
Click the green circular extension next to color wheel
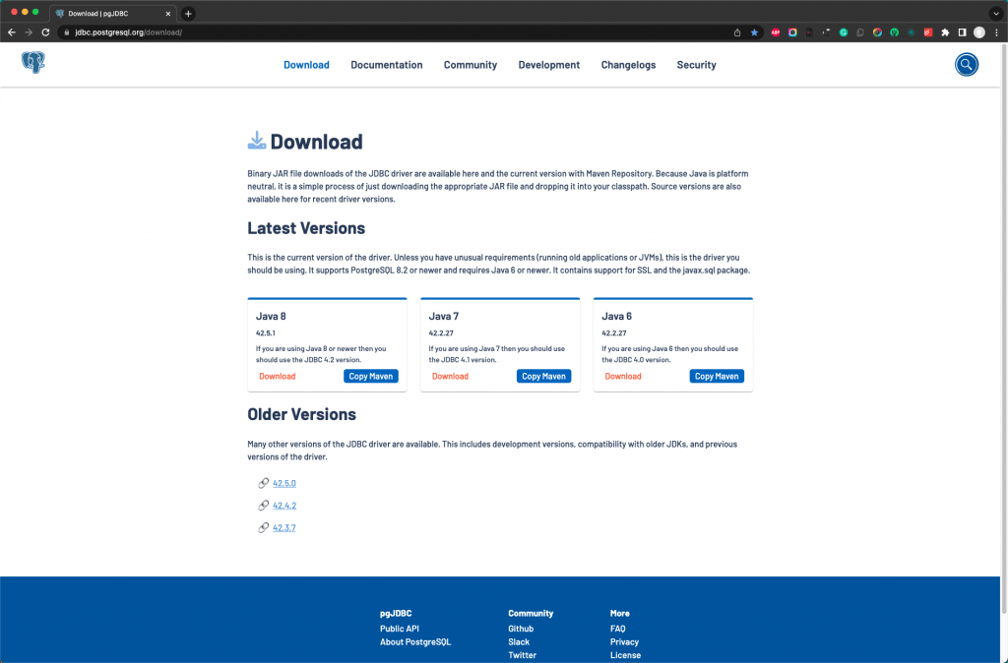click(x=894, y=32)
